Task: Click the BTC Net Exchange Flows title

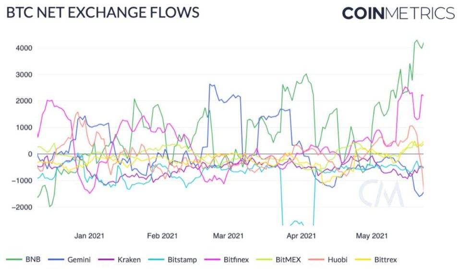Action: 102,12
